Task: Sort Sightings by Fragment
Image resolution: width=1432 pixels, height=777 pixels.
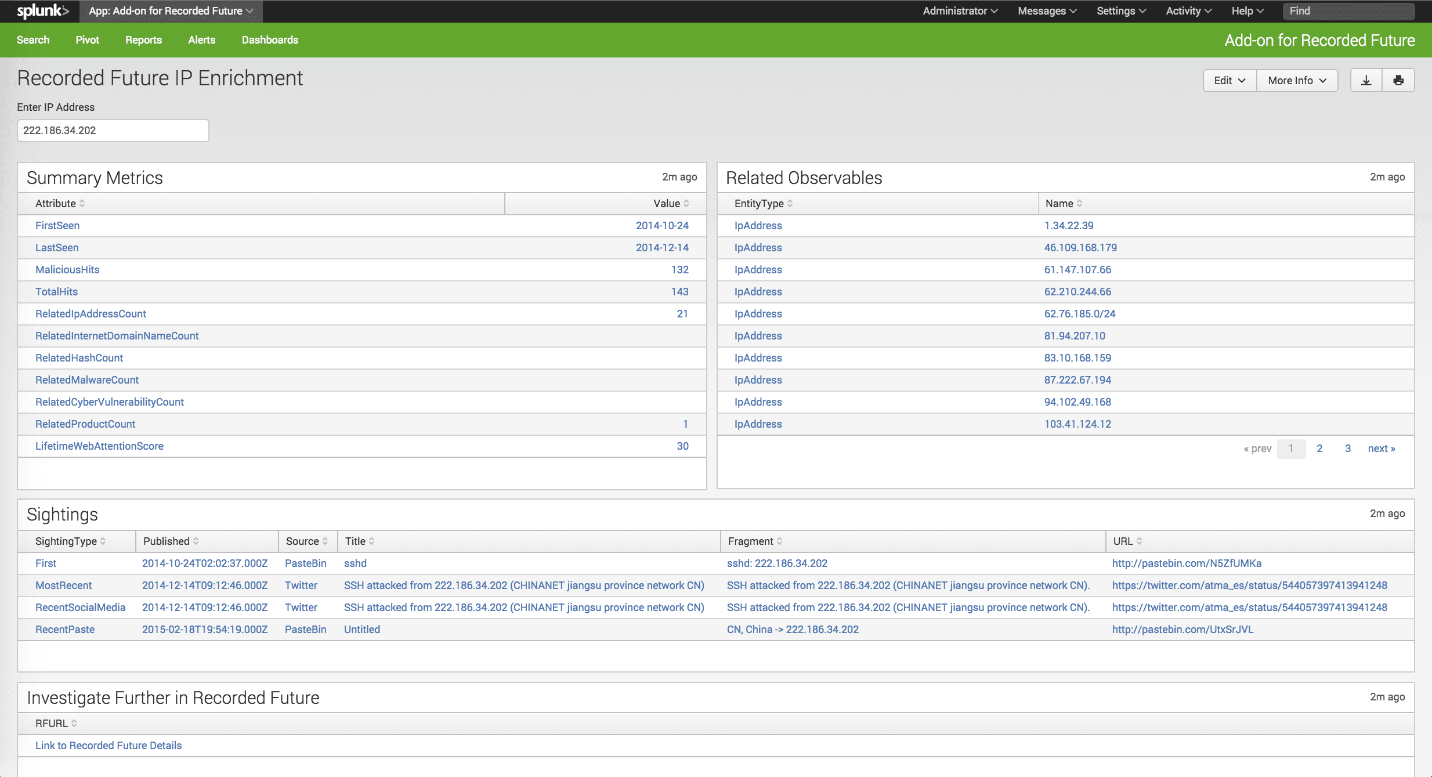Action: pyautogui.click(x=755, y=541)
